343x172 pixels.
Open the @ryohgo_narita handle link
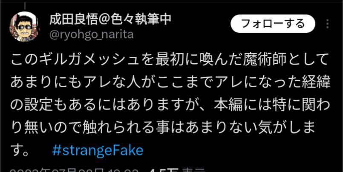click(x=92, y=34)
